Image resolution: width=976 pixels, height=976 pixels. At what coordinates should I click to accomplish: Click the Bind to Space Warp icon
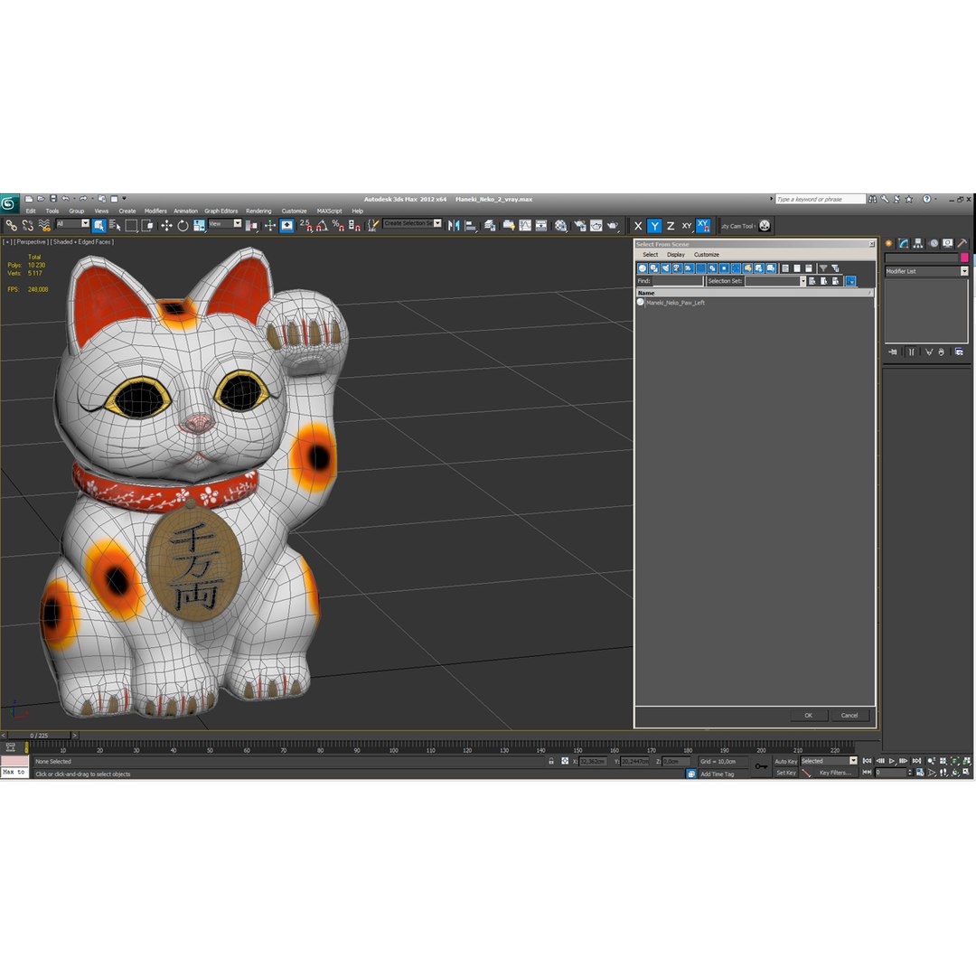tap(44, 225)
